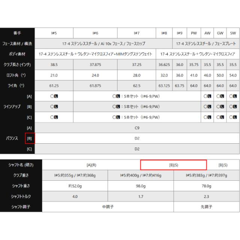Select lineup [C] 5本セット (I#6-9,PW) cell
This screenshot has width=240, height=240.
[137, 117]
